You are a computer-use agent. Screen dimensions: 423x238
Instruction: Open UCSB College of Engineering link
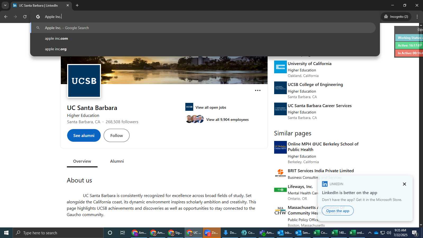[x=315, y=85]
